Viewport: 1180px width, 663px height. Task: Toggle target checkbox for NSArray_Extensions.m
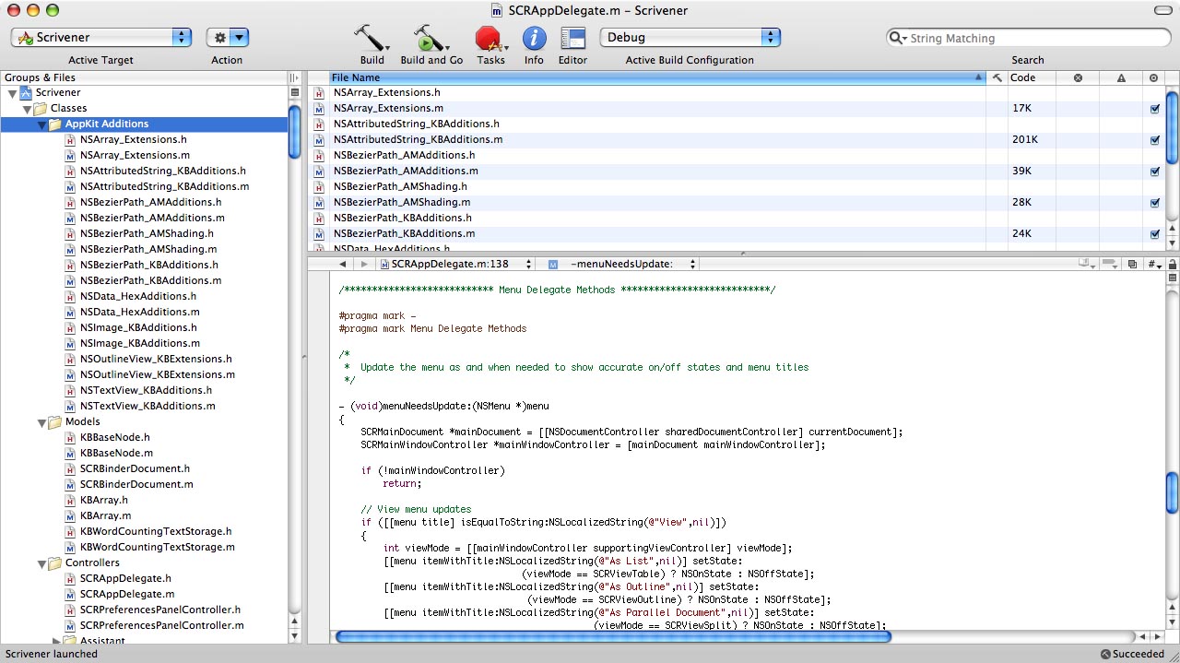coord(1155,109)
